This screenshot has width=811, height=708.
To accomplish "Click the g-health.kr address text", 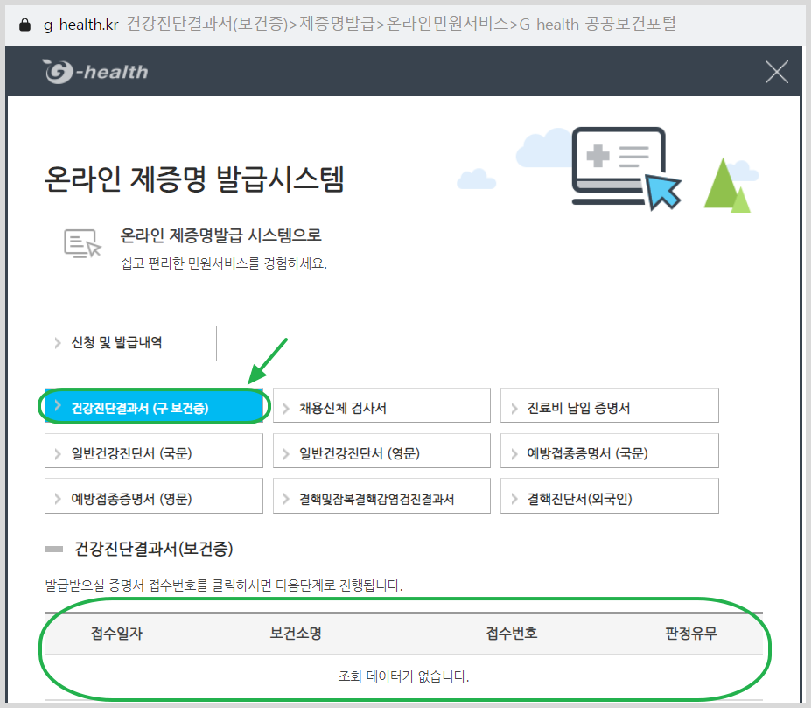I will [x=81, y=25].
